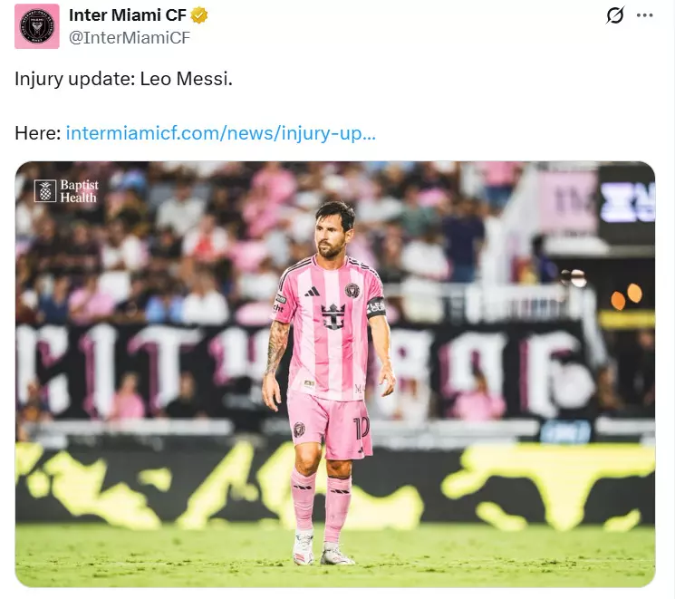
Task: Click the 'Here:' text before the link
Action: (38, 133)
